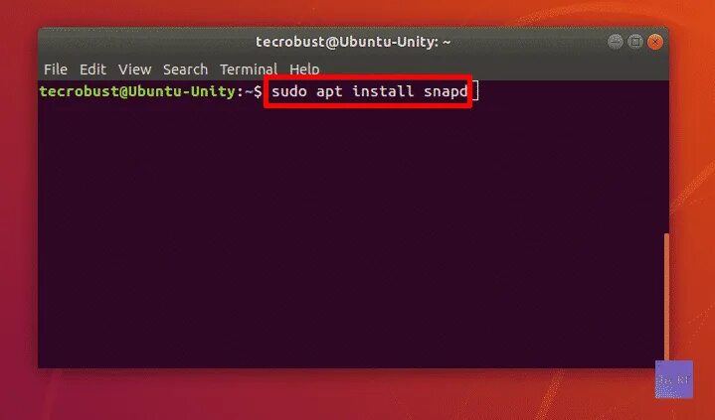Viewport: 715px width, 420px height.
Task: Click the empty terminal output area
Action: coord(351,234)
